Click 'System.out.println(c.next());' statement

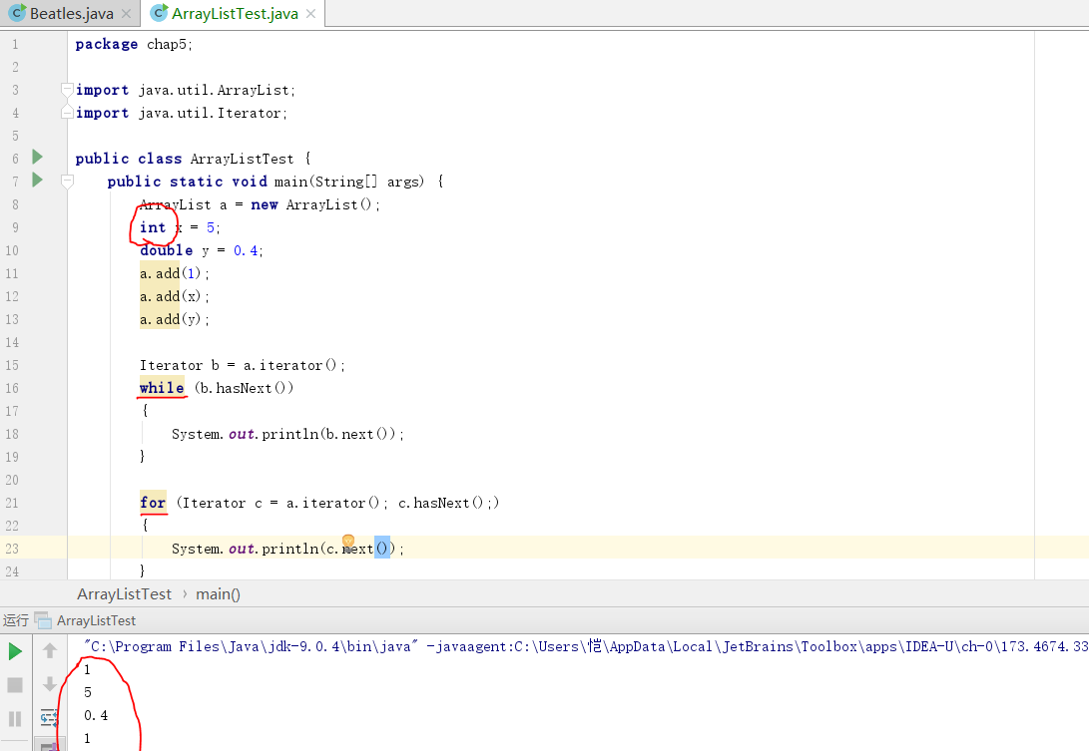click(287, 549)
